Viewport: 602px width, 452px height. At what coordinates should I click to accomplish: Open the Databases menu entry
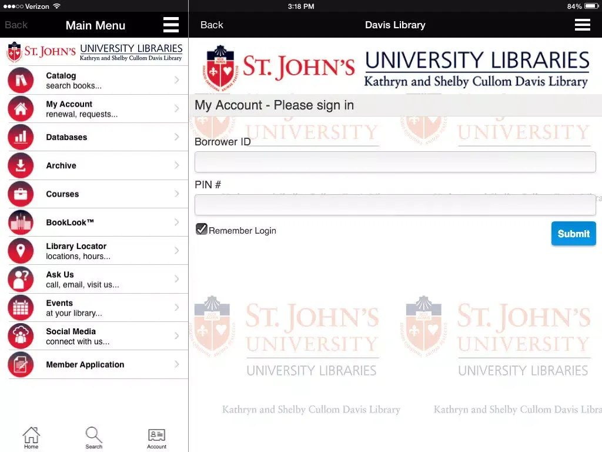pyautogui.click(x=94, y=137)
